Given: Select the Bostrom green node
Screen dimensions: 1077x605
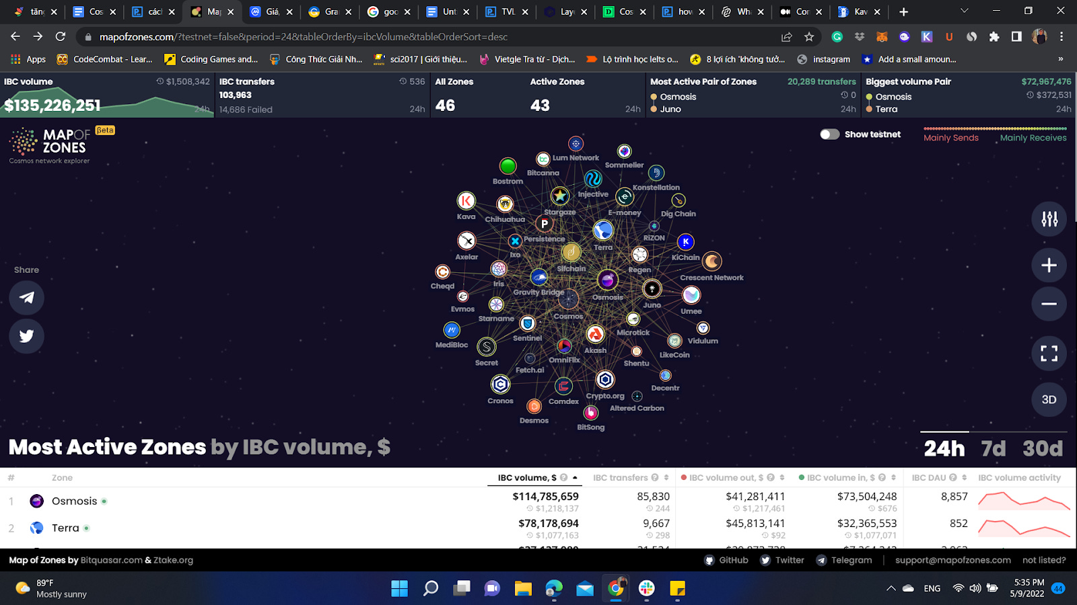Looking at the screenshot, I should 508,166.
